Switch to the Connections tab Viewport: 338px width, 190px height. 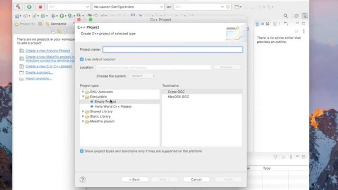pyautogui.click(x=56, y=24)
